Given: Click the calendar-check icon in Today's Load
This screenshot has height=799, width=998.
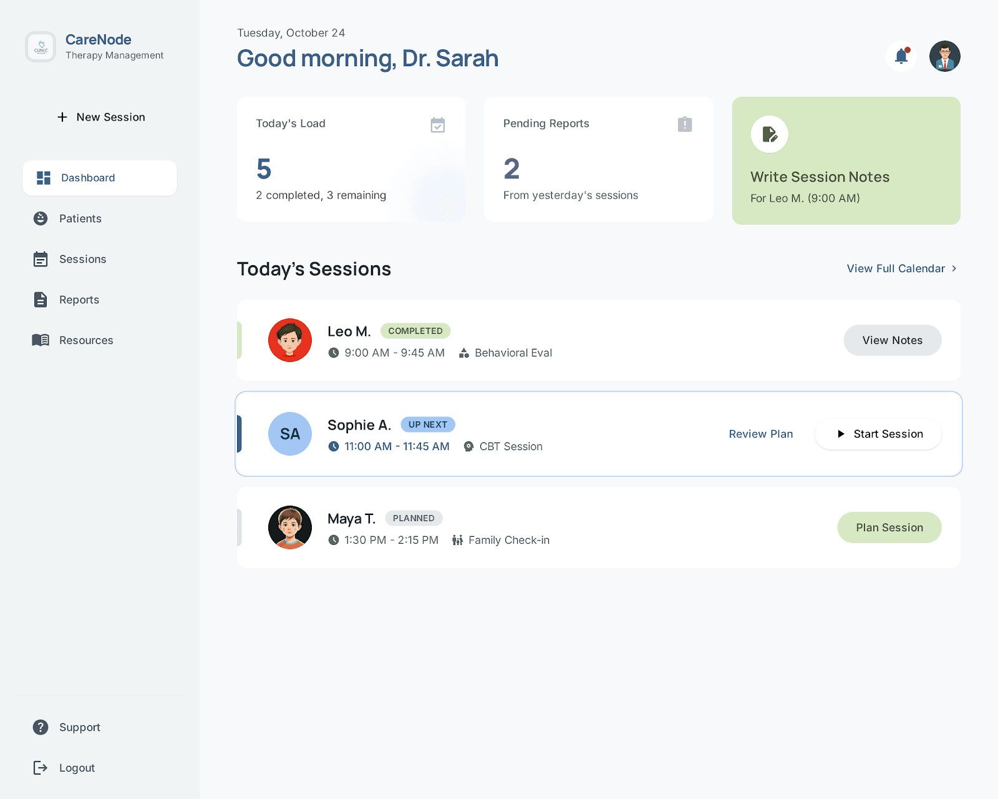Looking at the screenshot, I should 438,125.
